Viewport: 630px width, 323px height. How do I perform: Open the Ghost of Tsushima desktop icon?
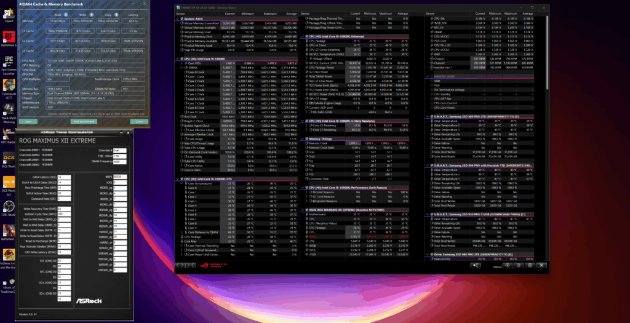[9, 283]
